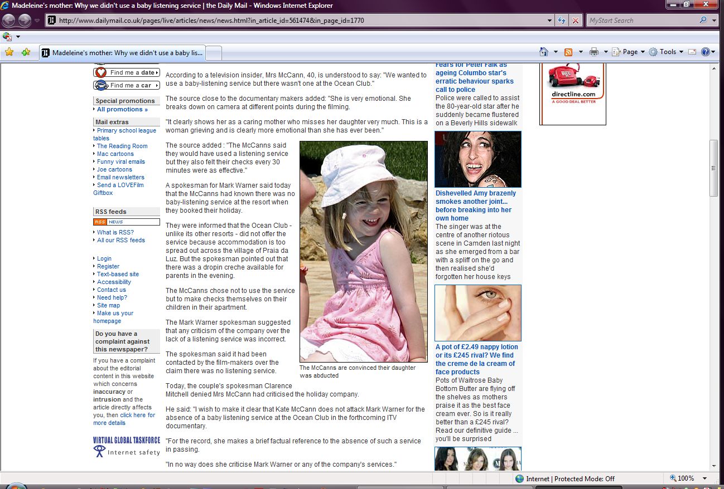Screen dimensions: 724x489
Task: Click the 'All promotions' link
Action: pos(122,109)
